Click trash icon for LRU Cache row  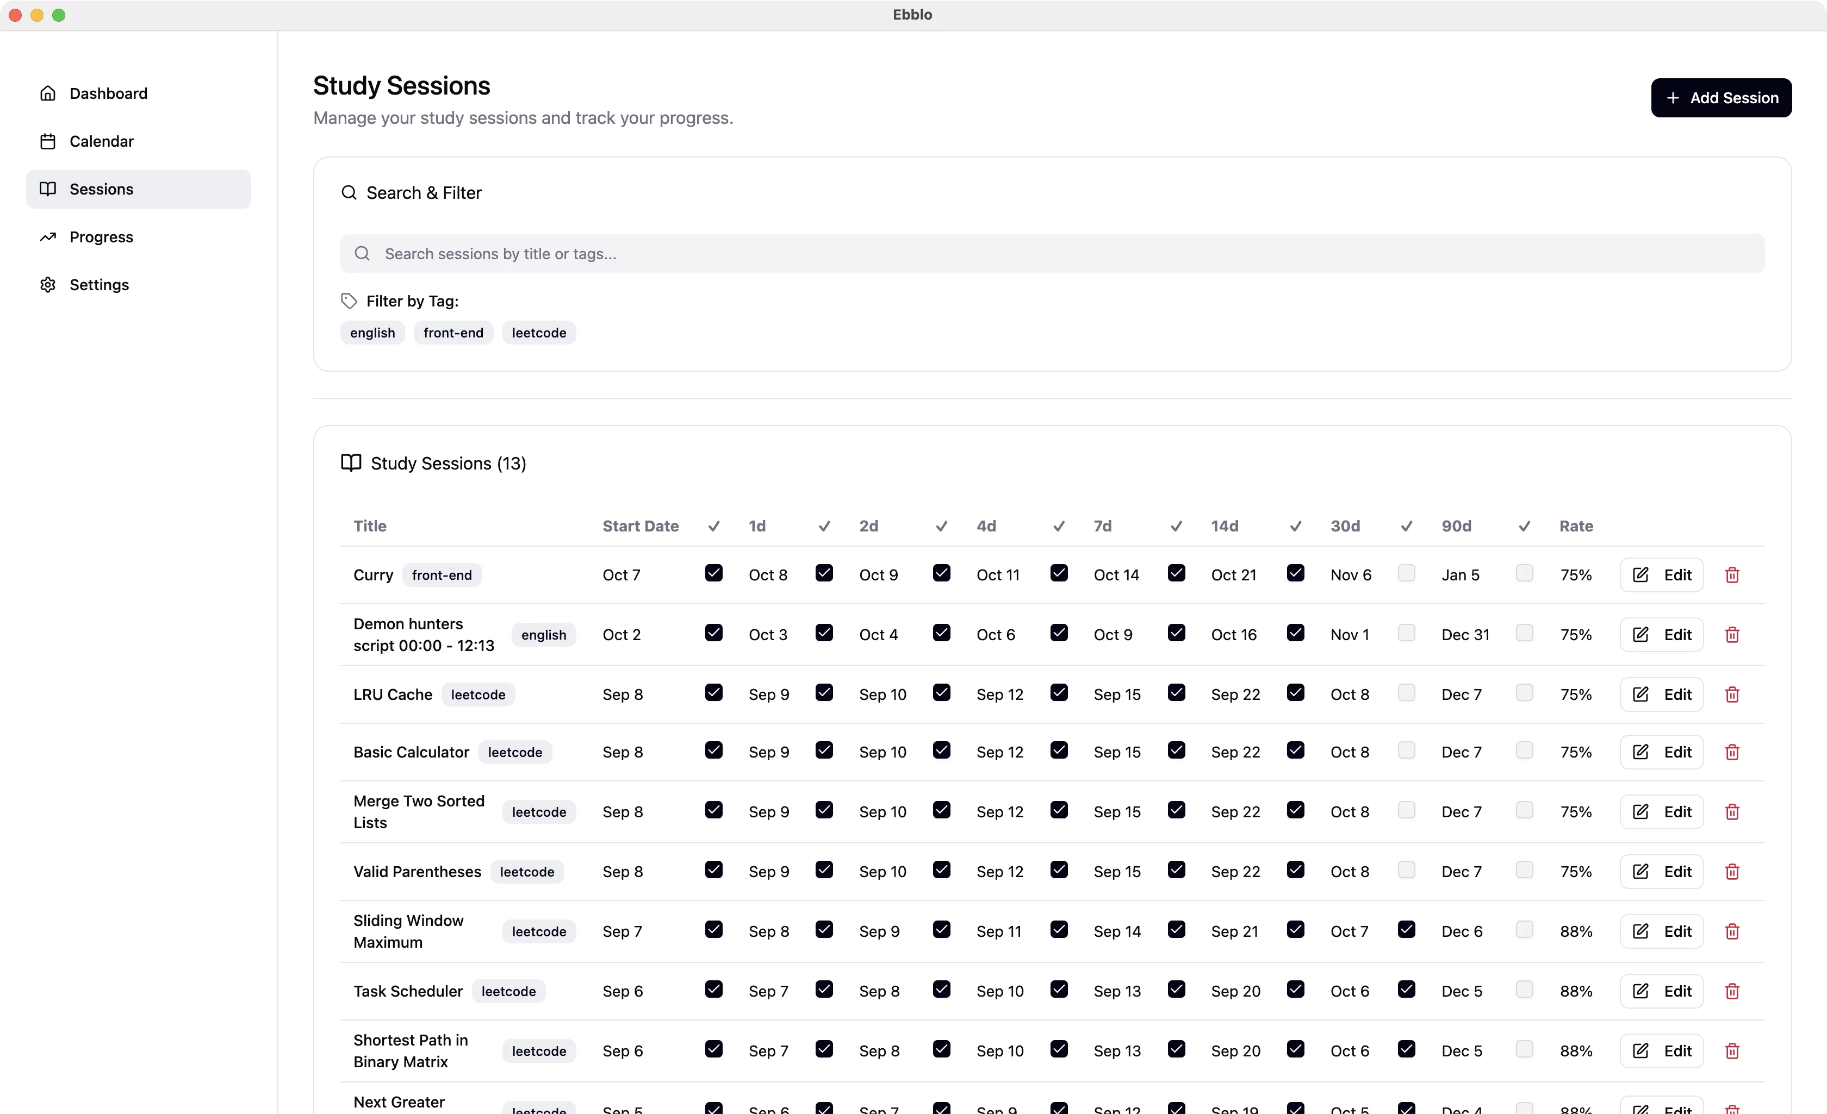click(x=1732, y=694)
